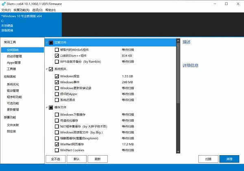The image size is (244, 171).
Task: Open 可选功能 in the sidebar
Action: coord(13,103)
